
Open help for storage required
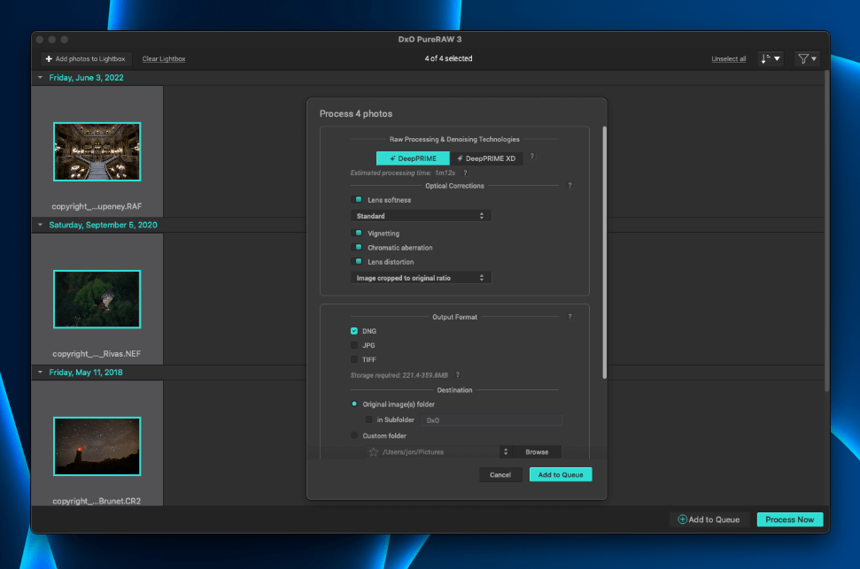point(457,375)
